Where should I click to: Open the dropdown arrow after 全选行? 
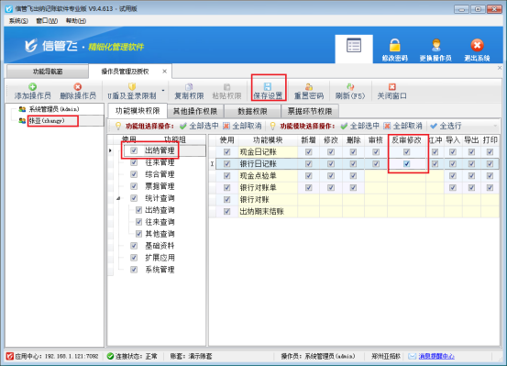pyautogui.click(x=495, y=126)
